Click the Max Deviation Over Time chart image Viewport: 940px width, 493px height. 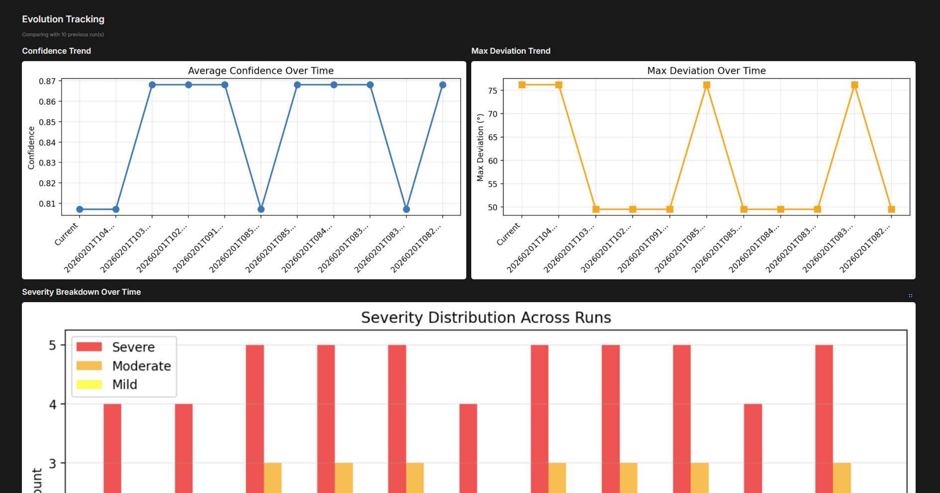pyautogui.click(x=693, y=170)
